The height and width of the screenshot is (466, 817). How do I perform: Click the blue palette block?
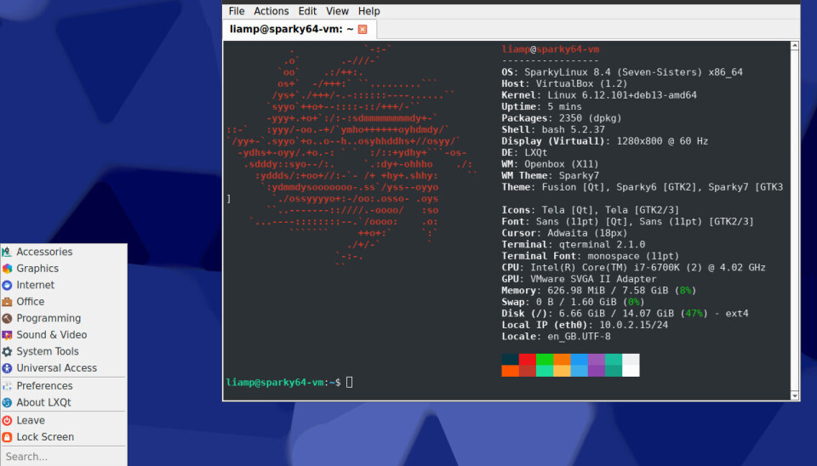pyautogui.click(x=579, y=359)
